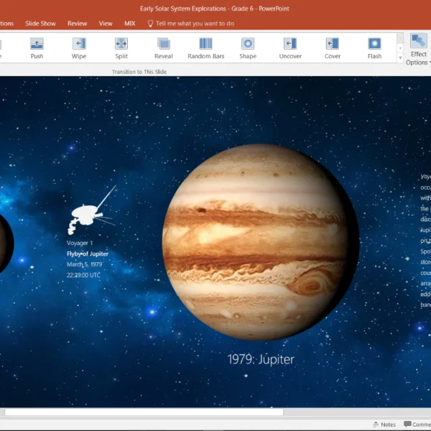Click the Tell me lightbulb icon
This screenshot has height=431, width=431.
point(150,24)
